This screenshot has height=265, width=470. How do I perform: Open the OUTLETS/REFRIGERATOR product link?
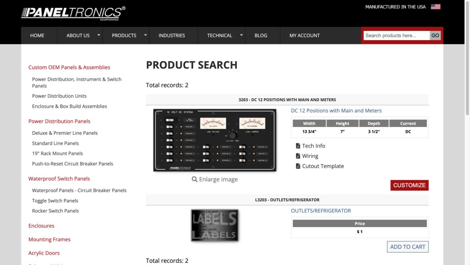click(x=321, y=211)
